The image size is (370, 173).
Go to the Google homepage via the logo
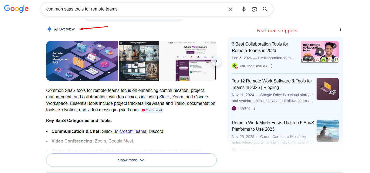[16, 9]
